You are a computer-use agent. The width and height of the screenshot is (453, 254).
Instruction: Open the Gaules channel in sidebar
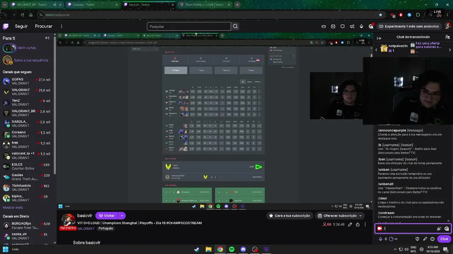click(28, 177)
